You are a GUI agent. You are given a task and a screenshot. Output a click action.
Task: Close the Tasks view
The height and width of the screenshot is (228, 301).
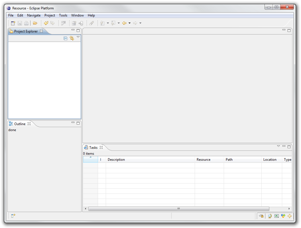(101, 147)
